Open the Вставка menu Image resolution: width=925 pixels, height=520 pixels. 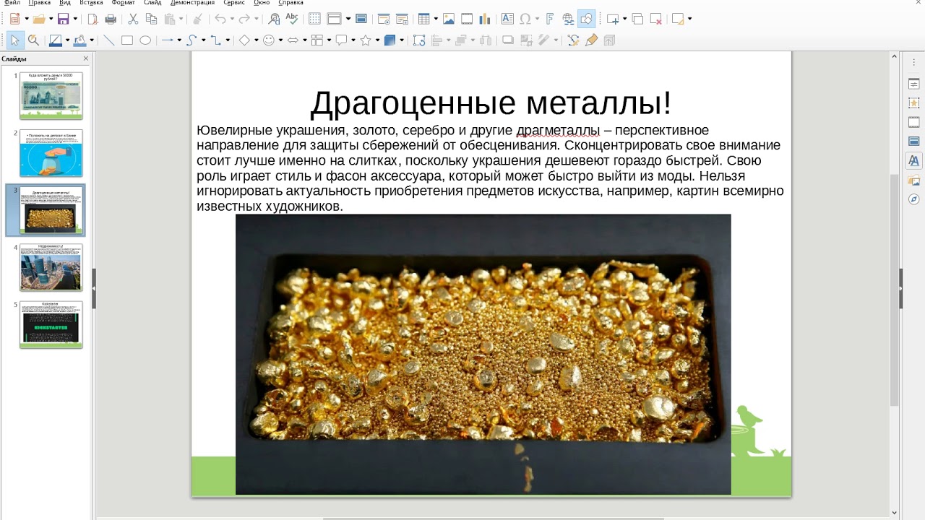[x=91, y=3]
